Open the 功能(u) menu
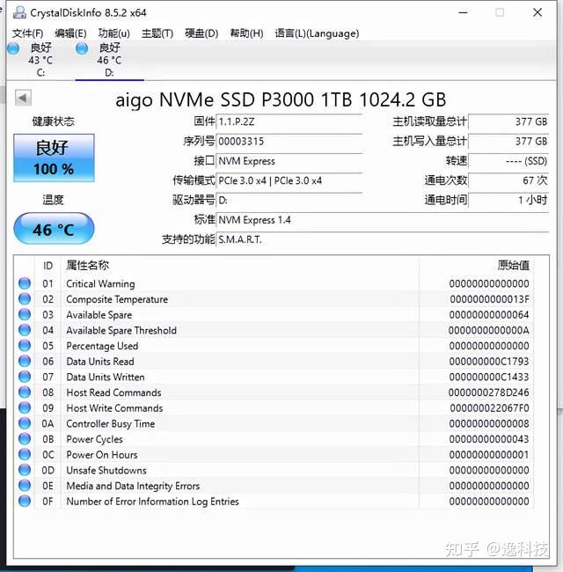 (x=114, y=33)
